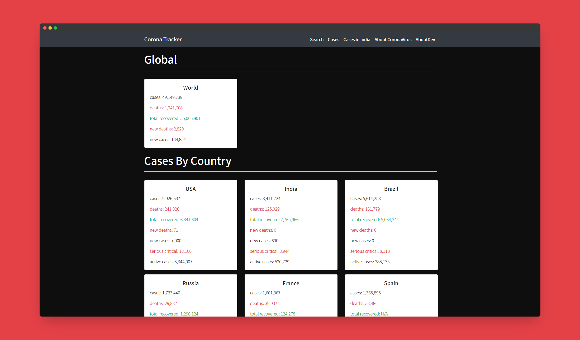
Task: Click the Corona Tracker brand title
Action: coord(163,40)
